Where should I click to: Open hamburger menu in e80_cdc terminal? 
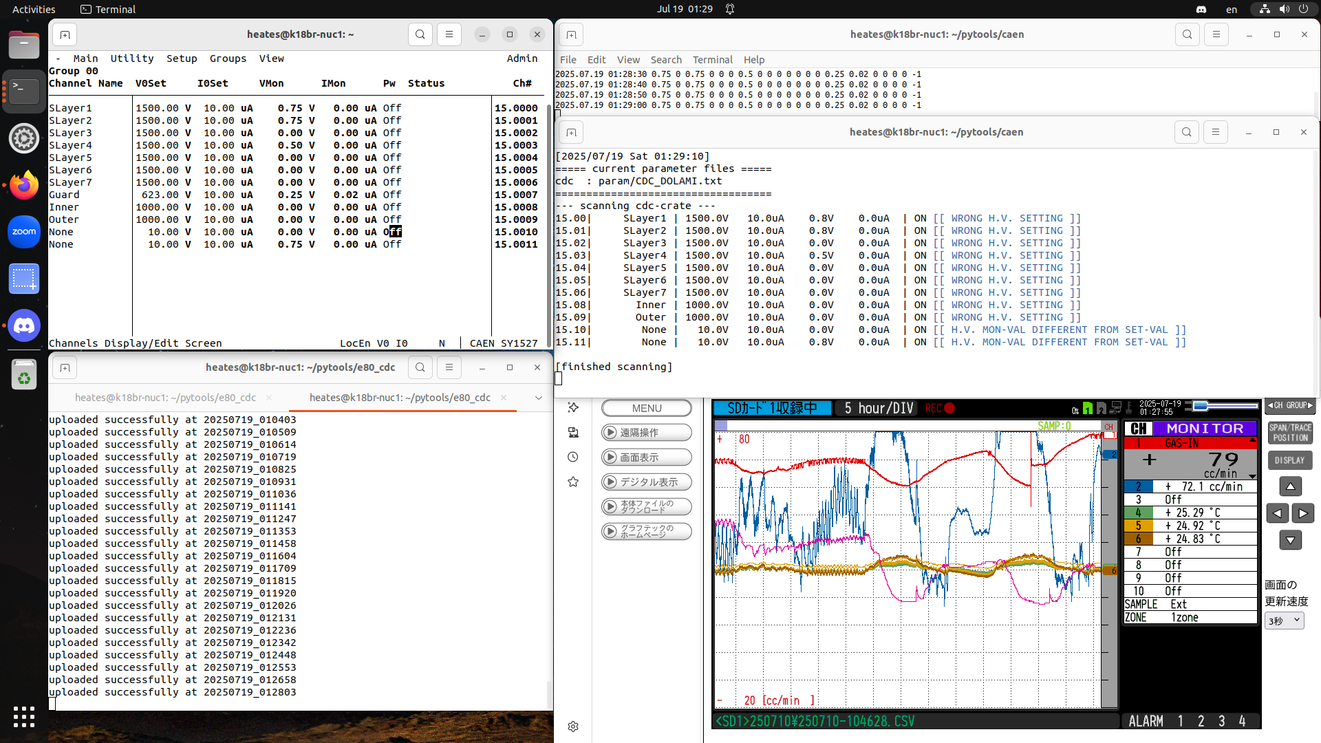pyautogui.click(x=449, y=367)
